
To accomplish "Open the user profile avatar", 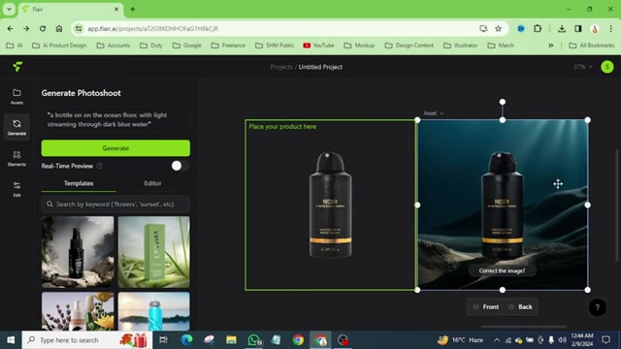I will coord(606,67).
